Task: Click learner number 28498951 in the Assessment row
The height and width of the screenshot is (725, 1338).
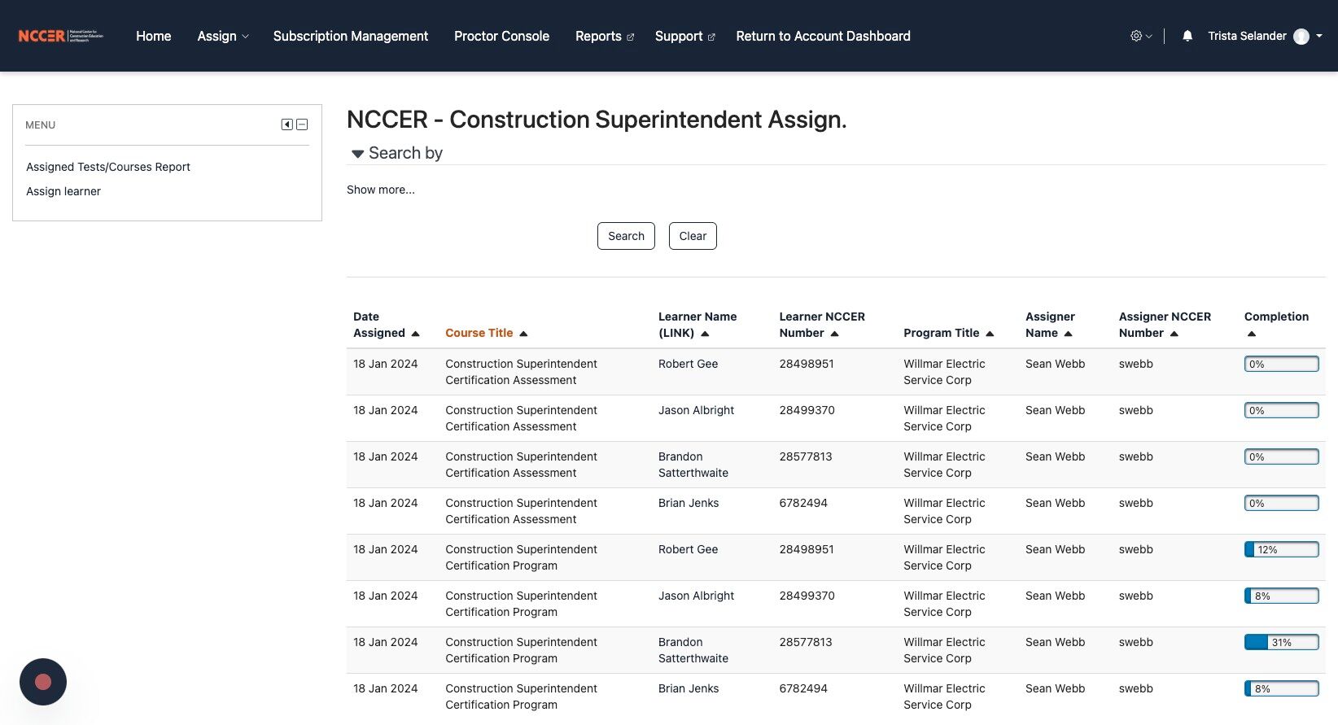Action: tap(807, 364)
